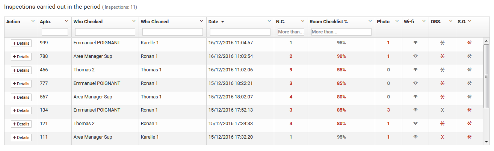Click the N.C. 'More than...' filter field
The height and width of the screenshot is (151, 494).
[291, 32]
